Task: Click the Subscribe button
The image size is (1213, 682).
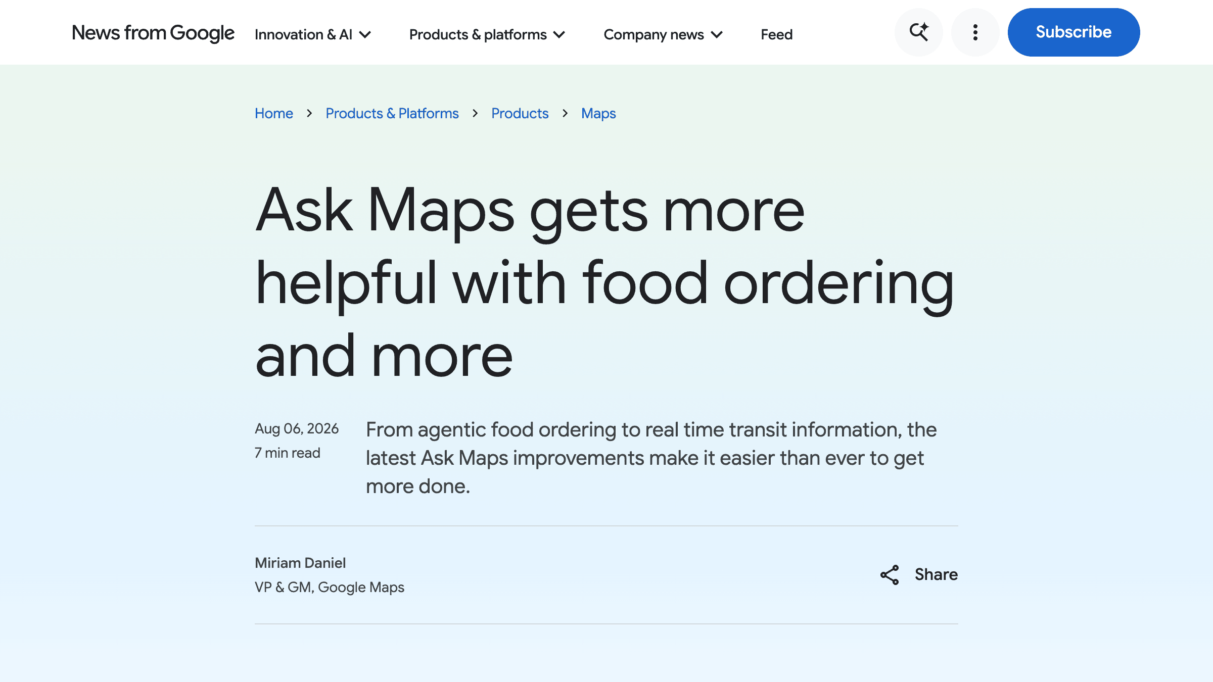Action: (1074, 32)
